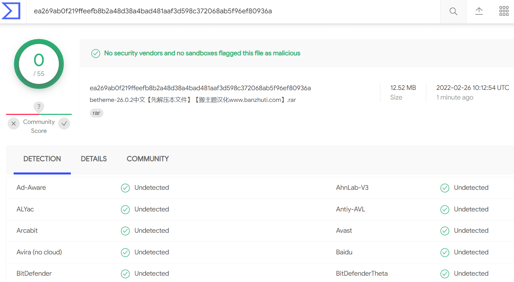Click the community score question mark icon
The image size is (514, 282).
pyautogui.click(x=39, y=107)
